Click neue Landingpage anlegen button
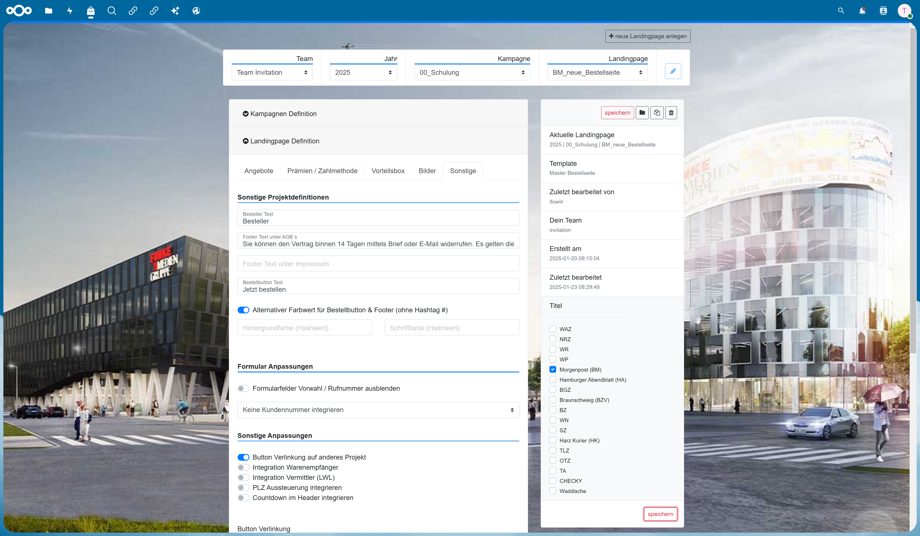920x536 pixels. [648, 36]
